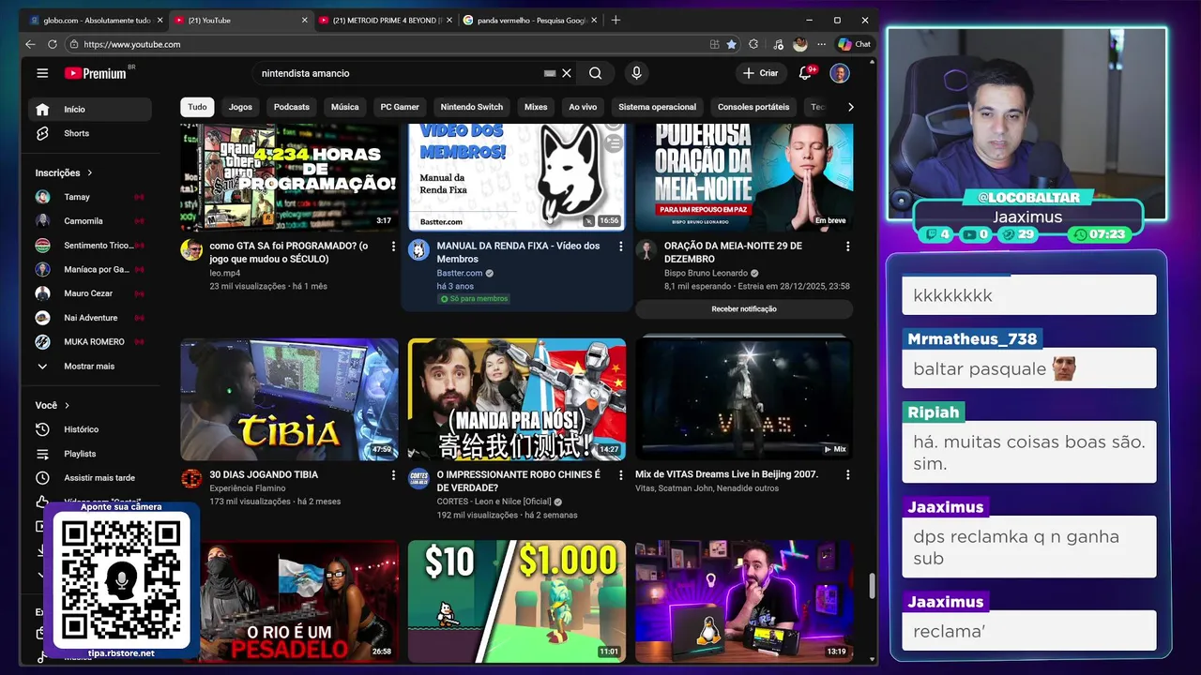Switch to panda vermelho Google tab

(x=528, y=20)
